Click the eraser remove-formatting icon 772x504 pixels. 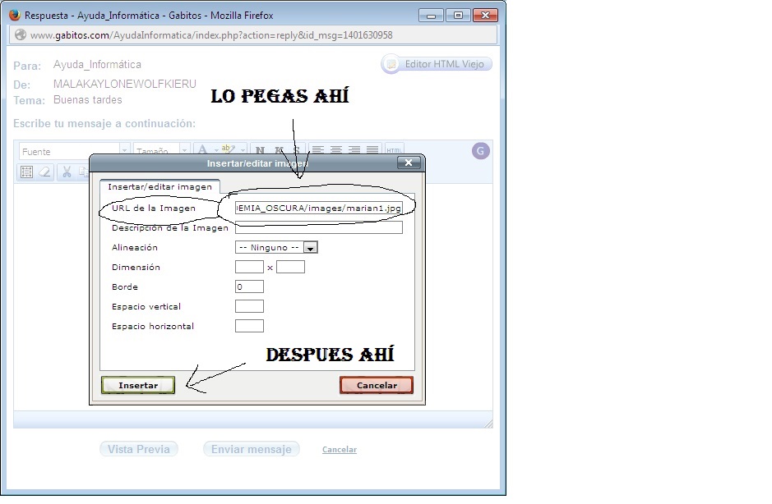pos(45,172)
